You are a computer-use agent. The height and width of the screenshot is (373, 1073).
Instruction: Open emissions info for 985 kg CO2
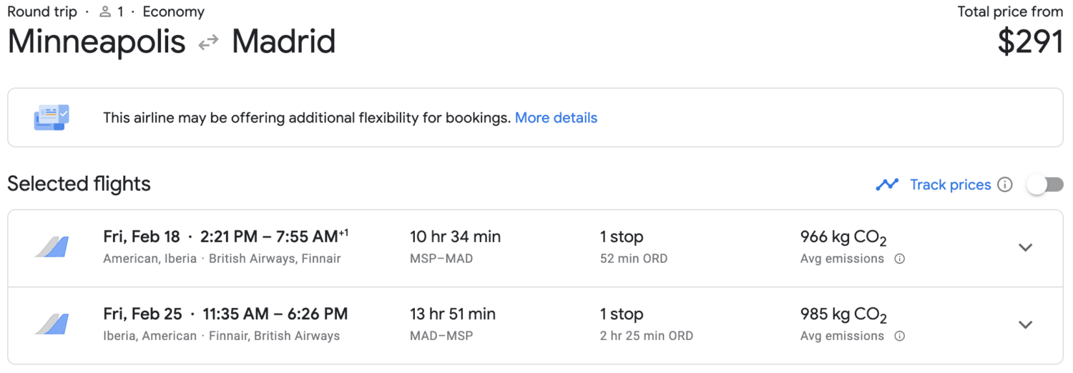(900, 336)
